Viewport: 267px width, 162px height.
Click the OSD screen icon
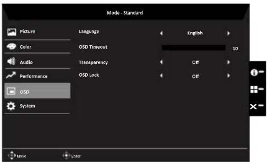click(11, 92)
